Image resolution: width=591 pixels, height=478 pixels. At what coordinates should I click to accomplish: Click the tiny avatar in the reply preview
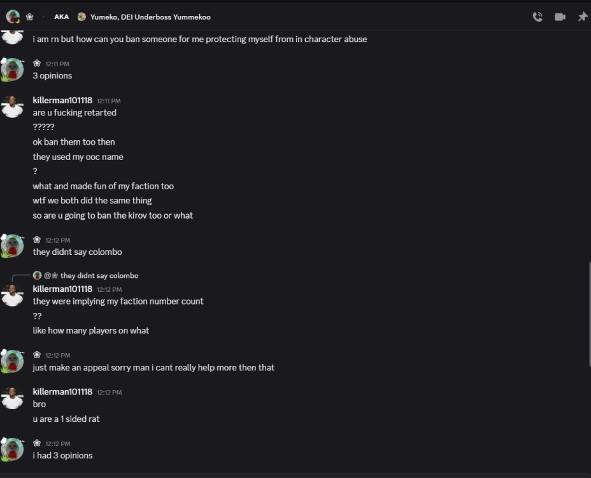pos(38,275)
